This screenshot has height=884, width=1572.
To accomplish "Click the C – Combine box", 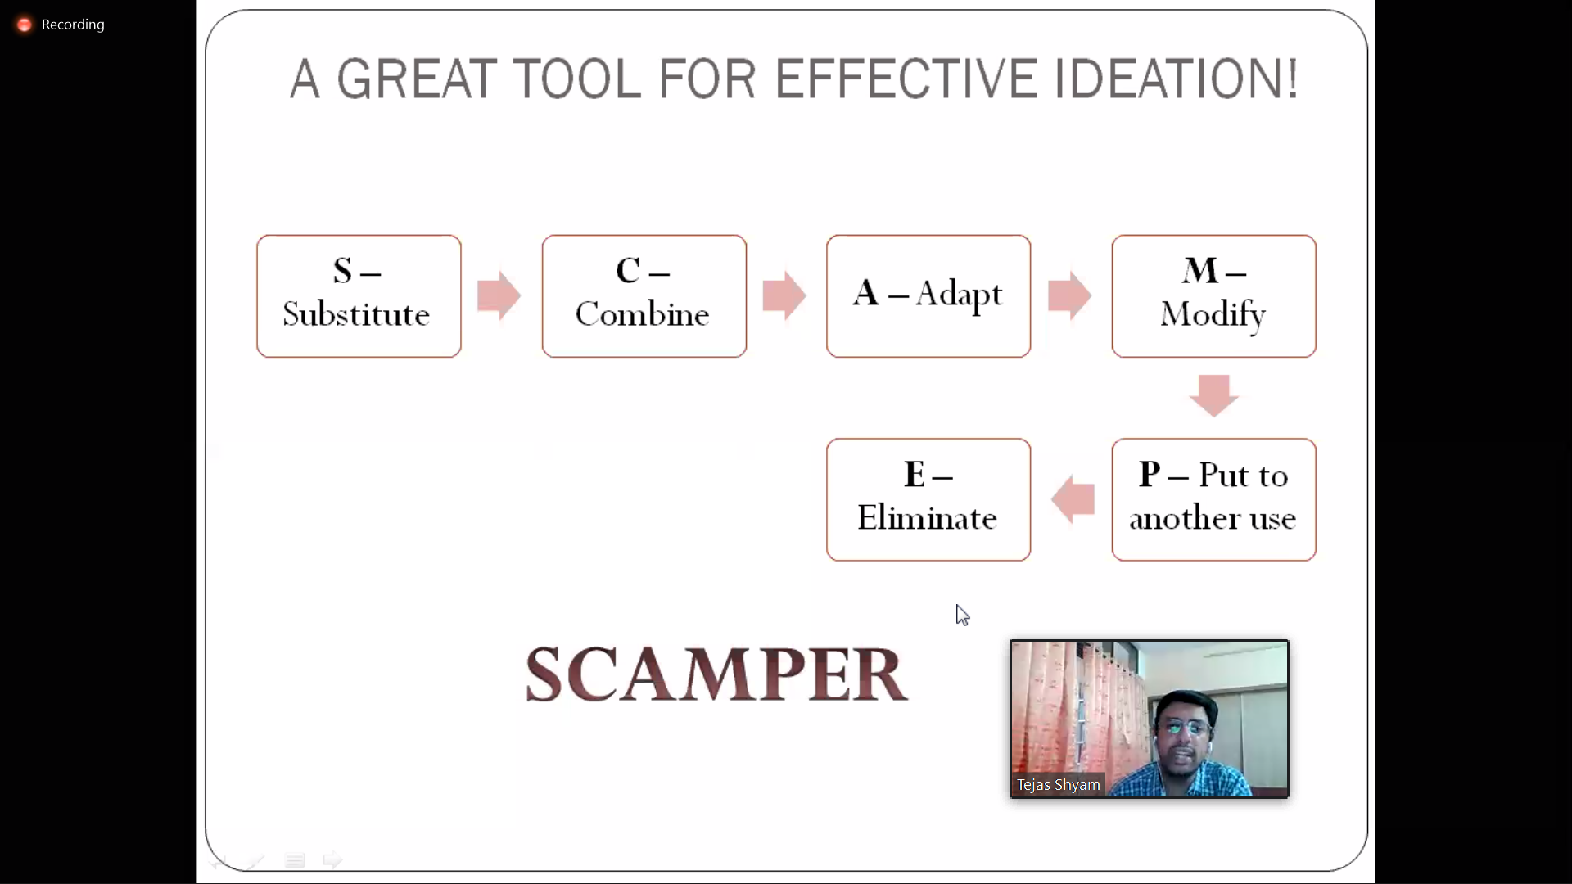I will tap(644, 295).
